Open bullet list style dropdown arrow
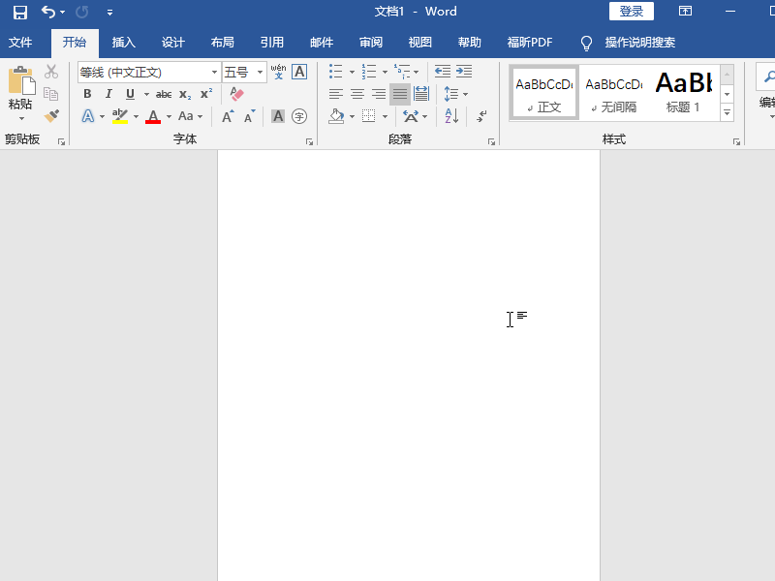Screen dimensions: 775x581 coord(352,72)
